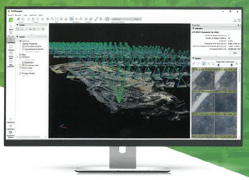The image size is (249, 180).
Task: Collapse the Create section triangle
Action: 17,25
